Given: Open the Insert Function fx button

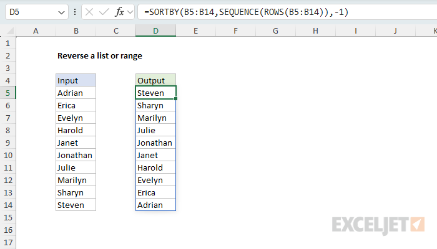Looking at the screenshot, I should 120,12.
